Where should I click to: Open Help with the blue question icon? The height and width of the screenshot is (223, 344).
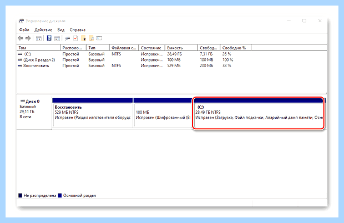point(49,38)
